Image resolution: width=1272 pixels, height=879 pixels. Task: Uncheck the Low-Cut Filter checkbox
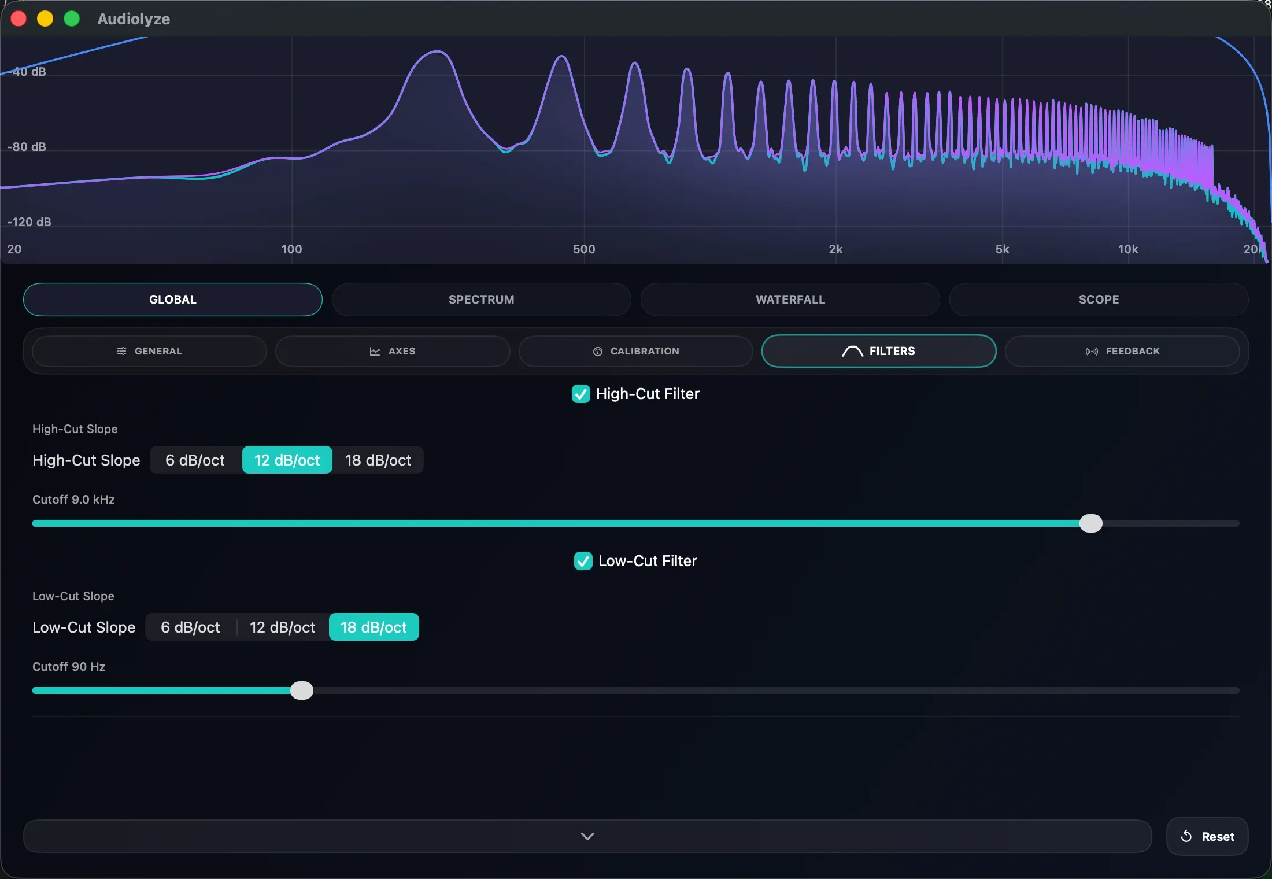tap(583, 561)
